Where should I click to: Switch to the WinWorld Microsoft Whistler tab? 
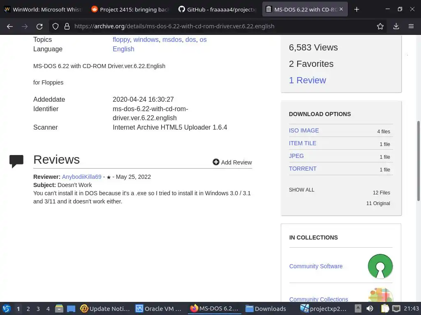click(x=43, y=9)
